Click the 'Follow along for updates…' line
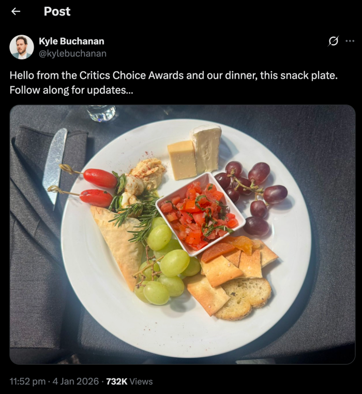The image size is (362, 394). click(x=71, y=90)
